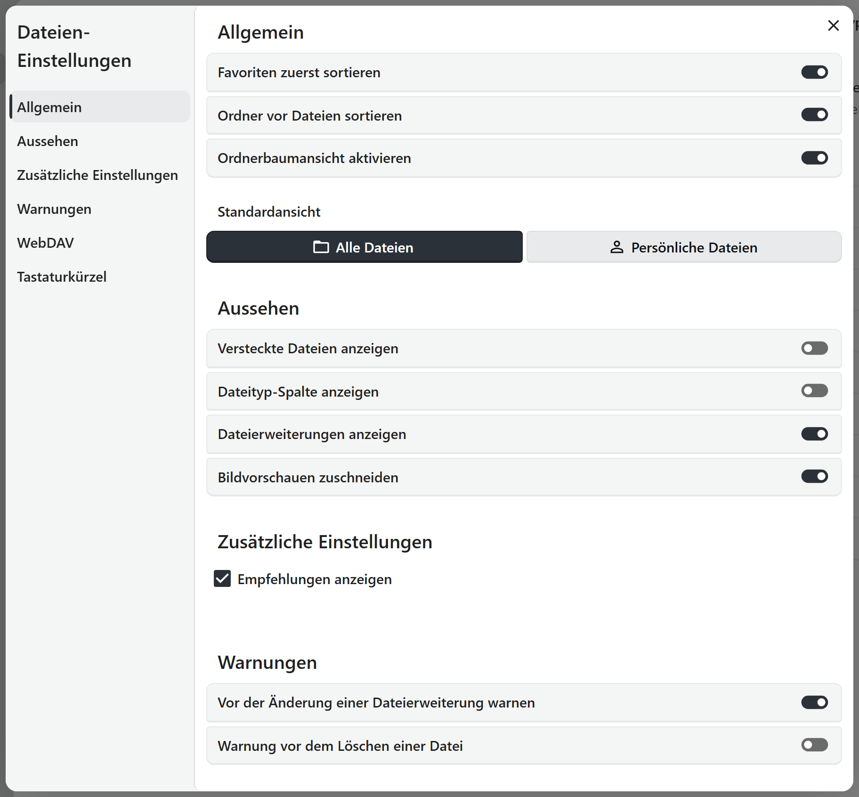Screen dimensions: 859x797
Task: Enable Warnung vor dem Löschen einer Datei
Action: tap(814, 745)
